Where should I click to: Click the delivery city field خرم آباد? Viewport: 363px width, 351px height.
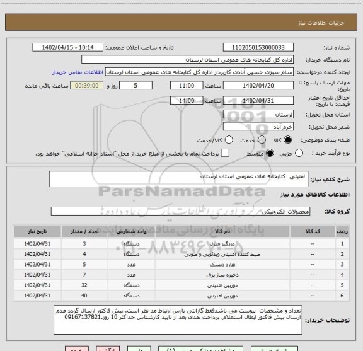258,127
